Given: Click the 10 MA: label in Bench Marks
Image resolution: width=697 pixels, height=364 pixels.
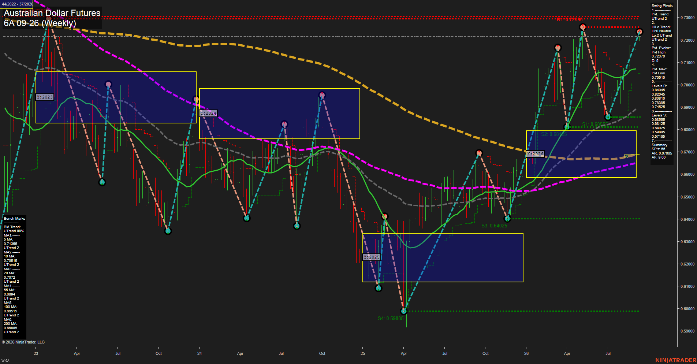Looking at the screenshot, I should (x=10, y=256).
